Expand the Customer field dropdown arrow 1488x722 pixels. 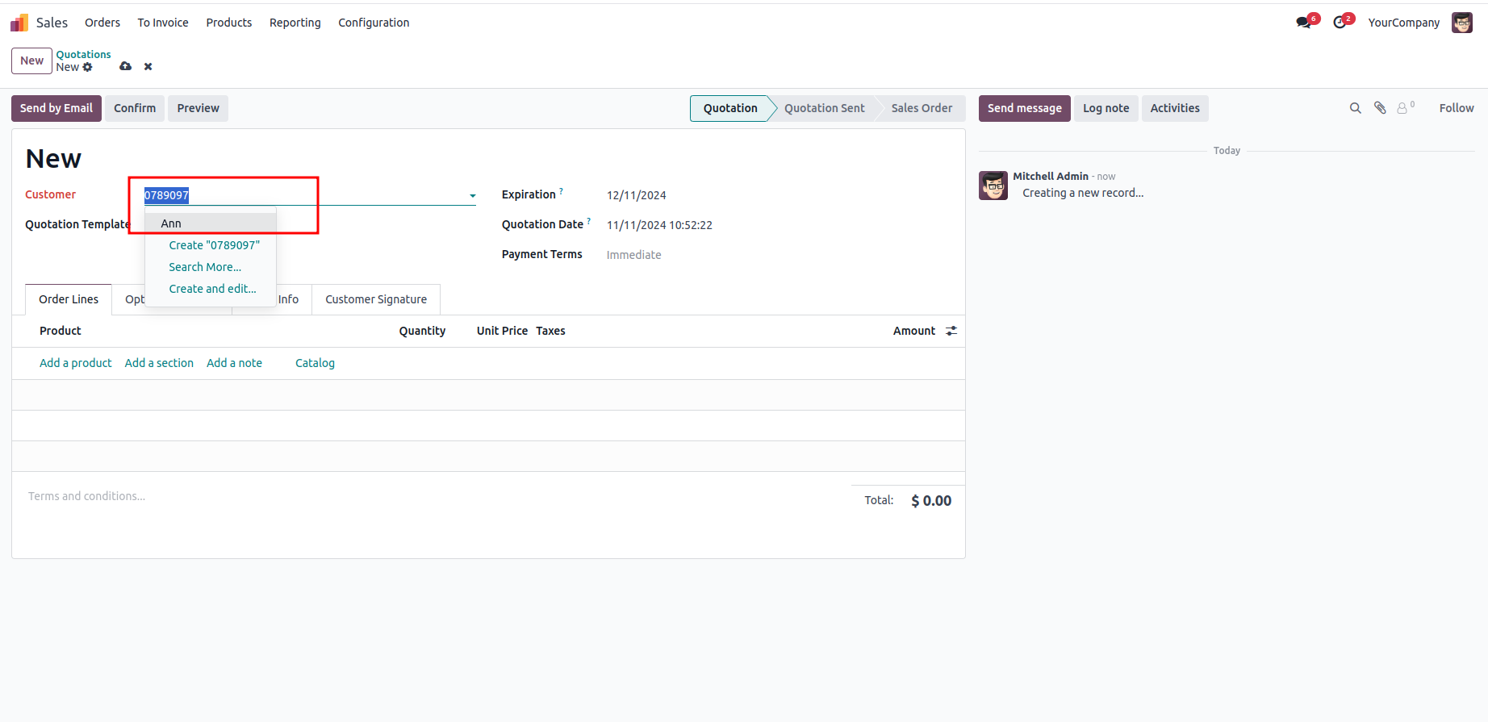click(x=473, y=195)
